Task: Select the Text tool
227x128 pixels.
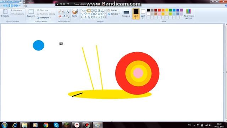Action: pos(68,12)
